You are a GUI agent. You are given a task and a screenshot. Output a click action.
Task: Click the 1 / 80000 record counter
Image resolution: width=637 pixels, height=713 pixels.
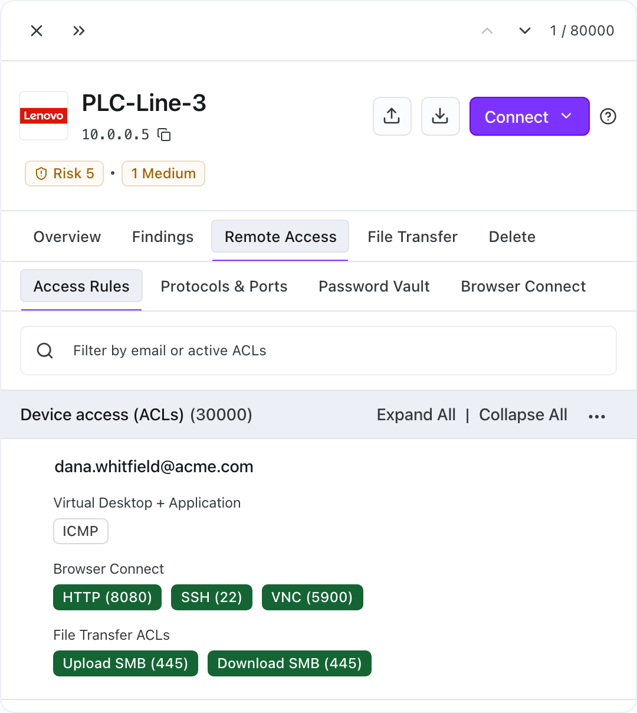[x=582, y=31]
